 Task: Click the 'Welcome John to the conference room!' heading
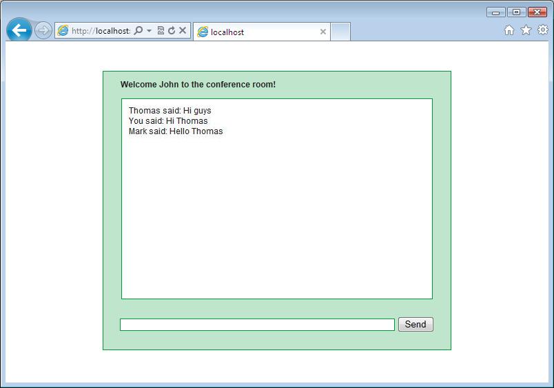(198, 85)
